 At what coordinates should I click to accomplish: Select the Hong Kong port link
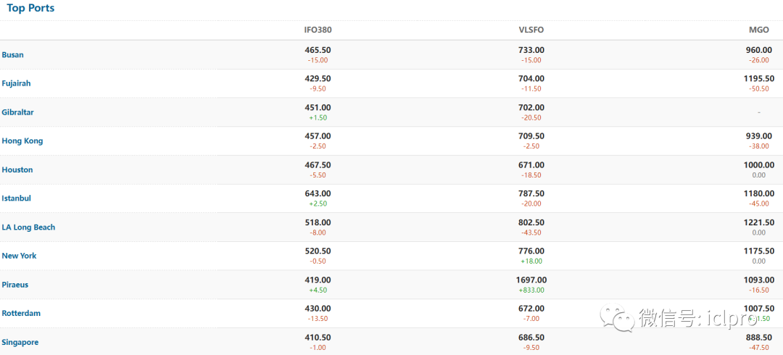click(x=22, y=141)
